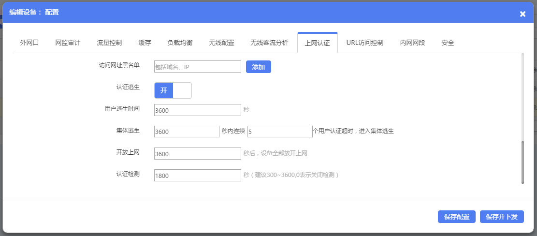Image resolution: width=537 pixels, height=236 pixels.
Task: Open the 负载均衡 tab
Action: tap(180, 43)
